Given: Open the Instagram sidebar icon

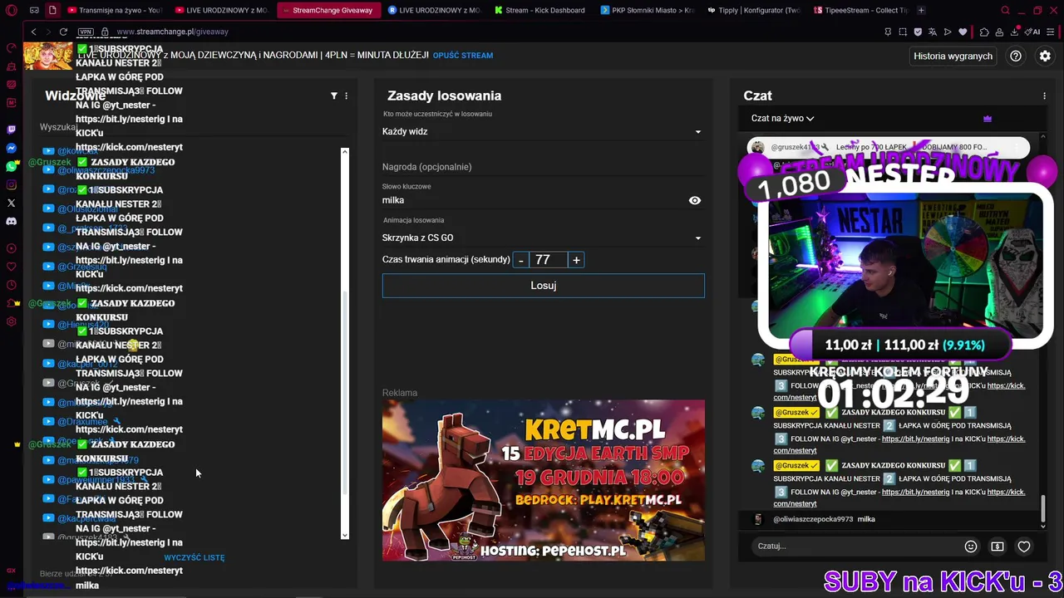Looking at the screenshot, I should [x=11, y=184].
